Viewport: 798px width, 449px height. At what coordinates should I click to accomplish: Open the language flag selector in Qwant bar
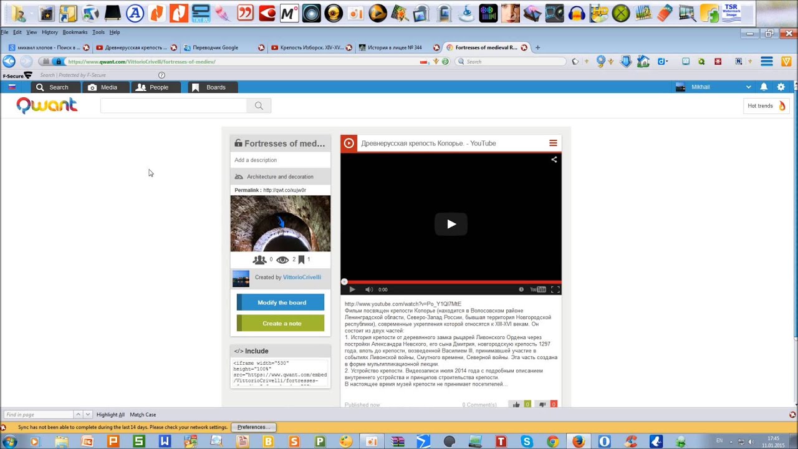tap(11, 87)
